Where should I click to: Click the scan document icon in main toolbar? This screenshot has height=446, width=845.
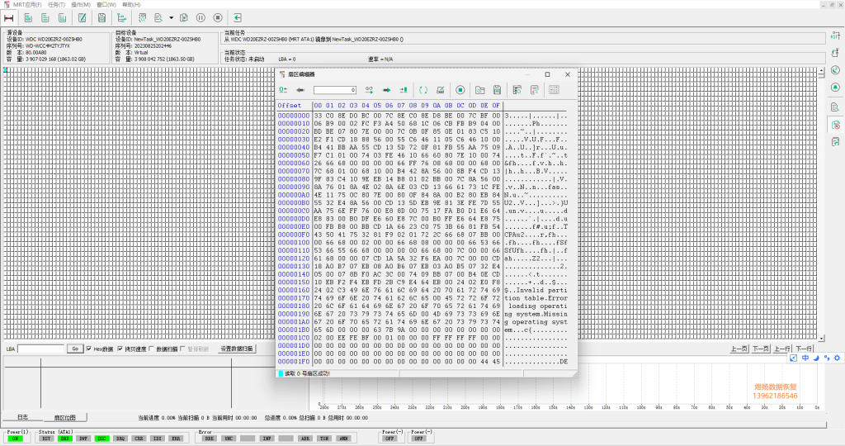click(142, 18)
